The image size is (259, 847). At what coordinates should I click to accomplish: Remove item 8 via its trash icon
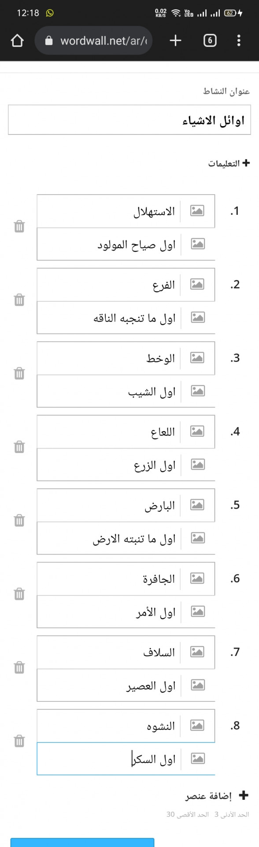click(19, 741)
